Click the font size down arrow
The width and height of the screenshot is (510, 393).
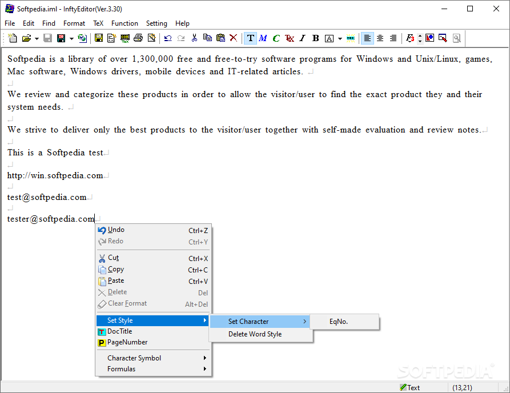(x=420, y=41)
